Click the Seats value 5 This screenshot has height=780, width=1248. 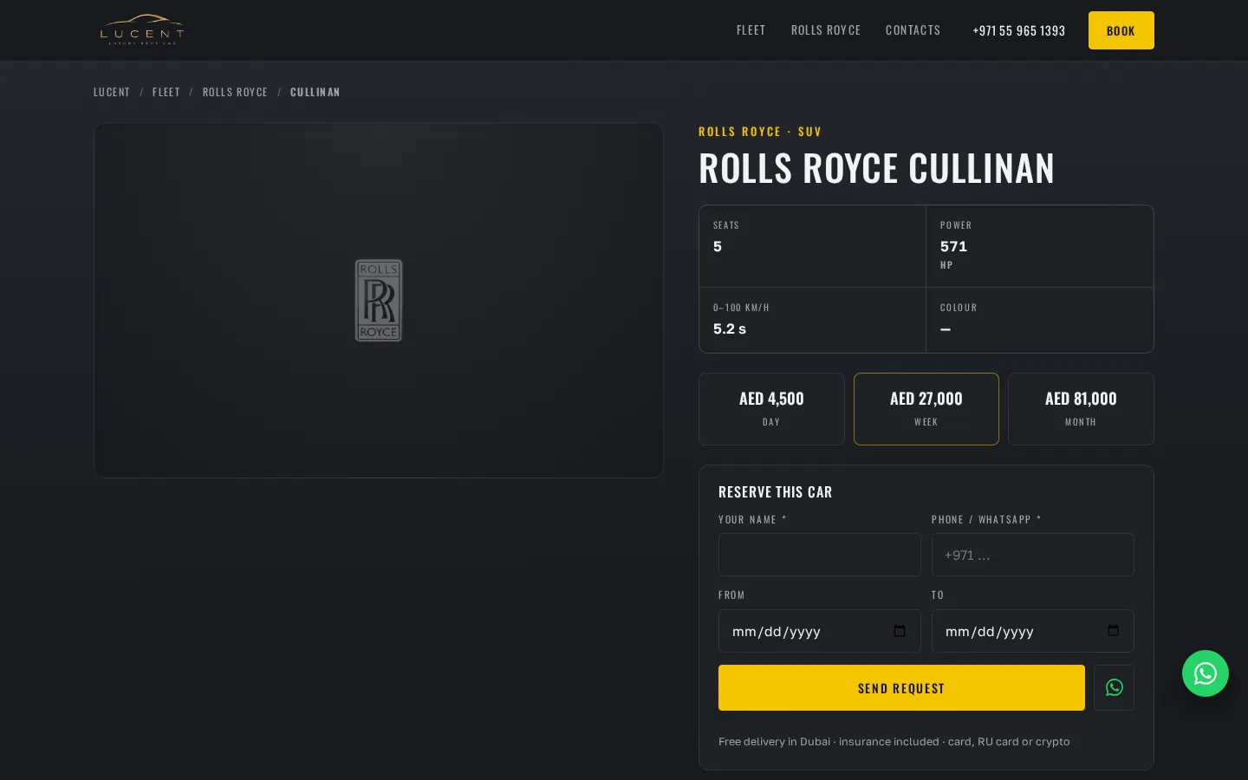tap(718, 247)
